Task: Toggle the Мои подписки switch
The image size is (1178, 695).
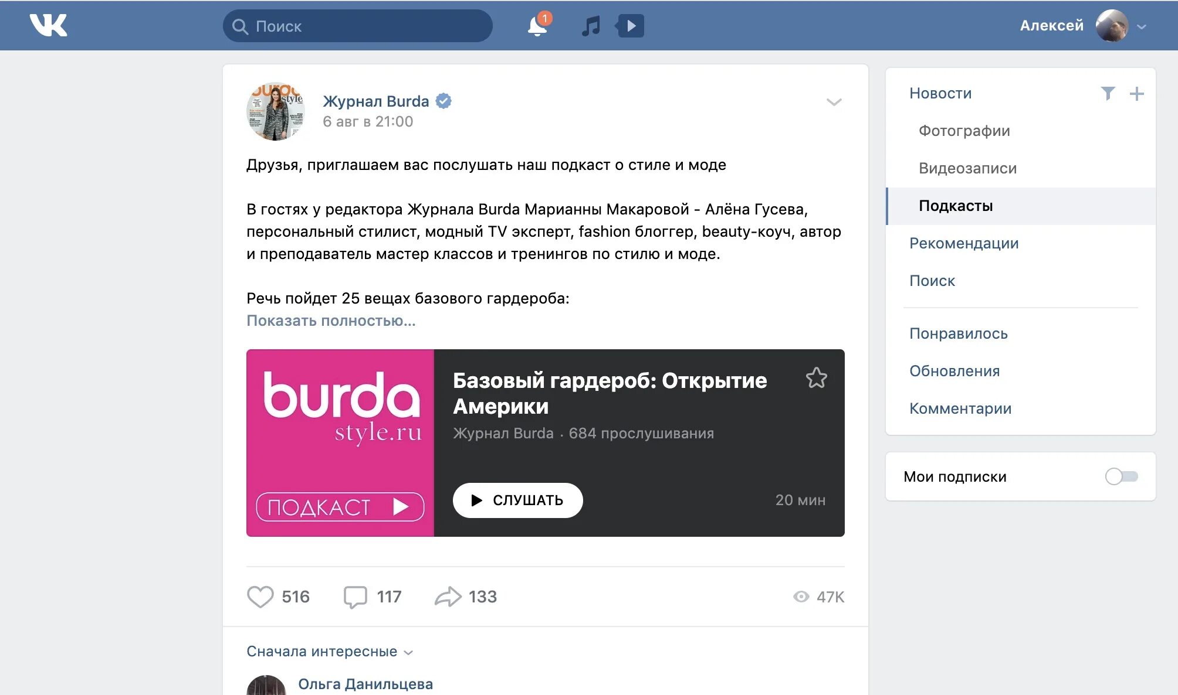Action: pos(1121,476)
